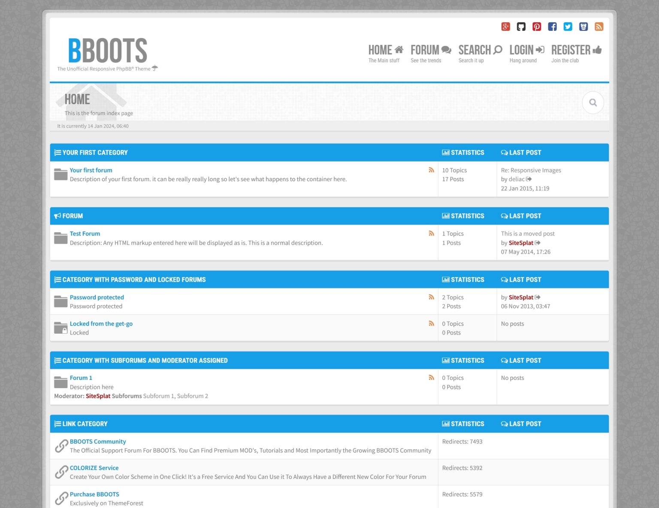Open the BBOOTS Community link

(x=98, y=441)
